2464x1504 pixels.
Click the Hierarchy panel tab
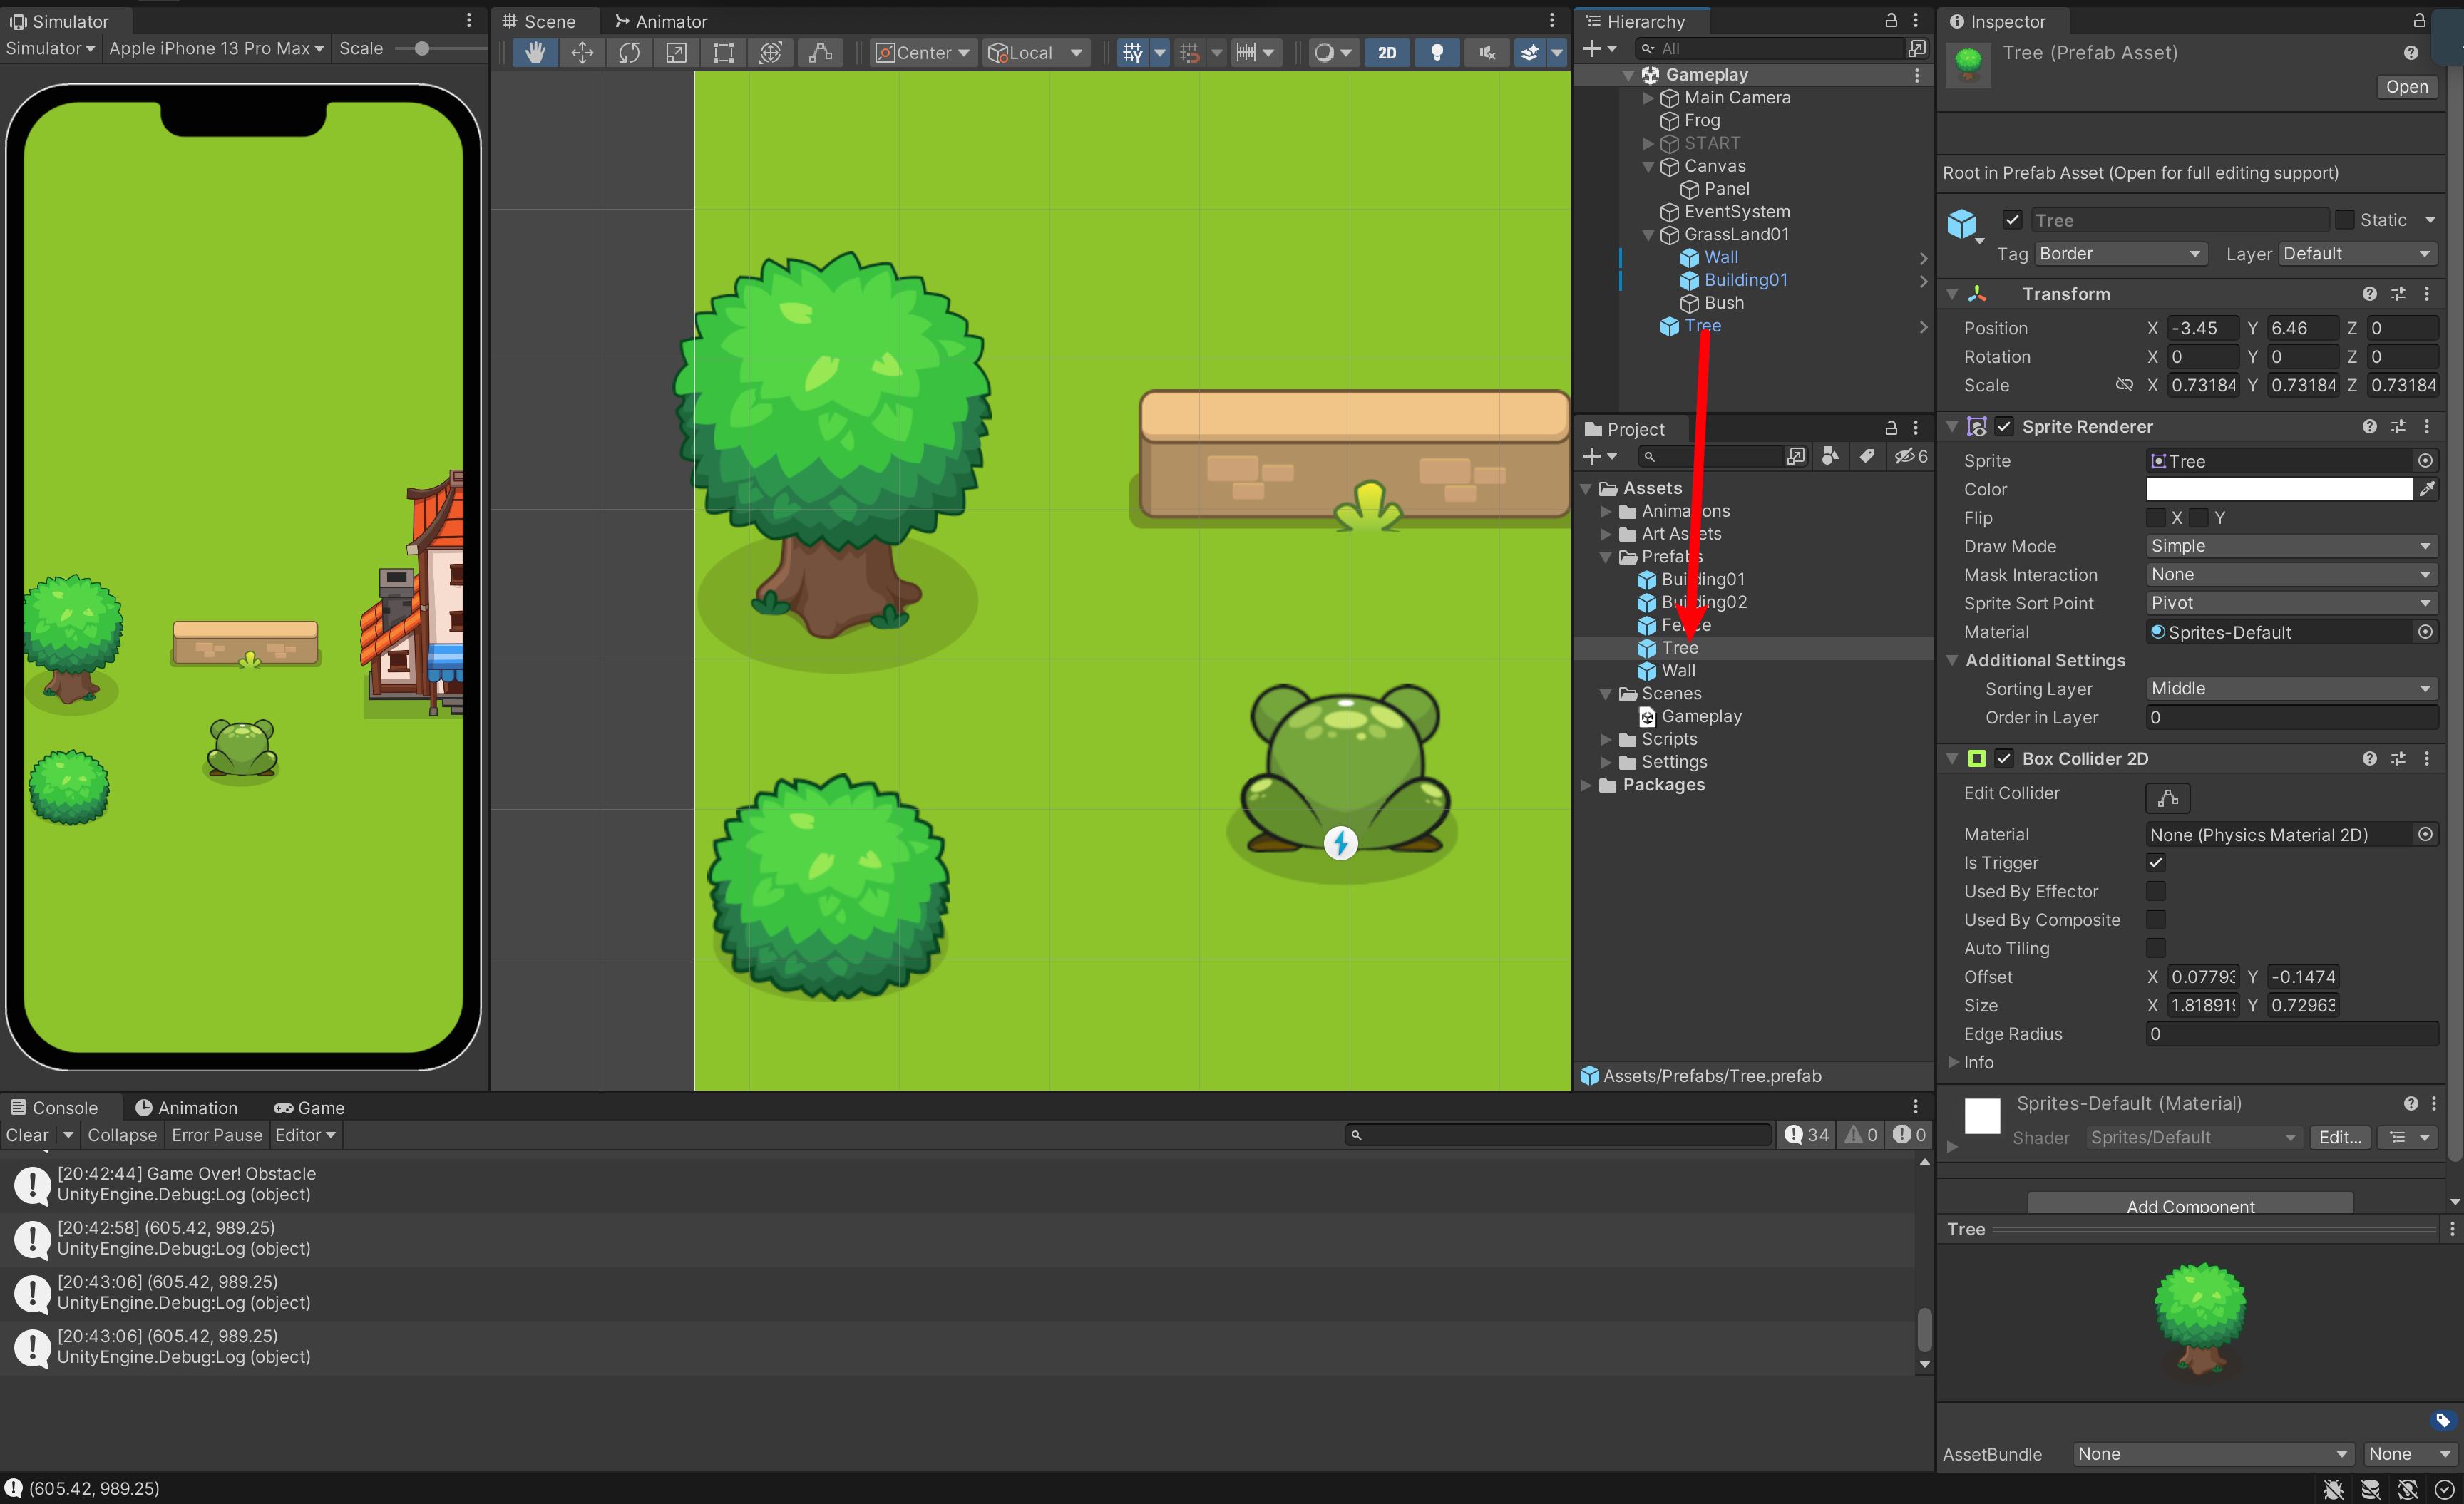coord(1636,21)
